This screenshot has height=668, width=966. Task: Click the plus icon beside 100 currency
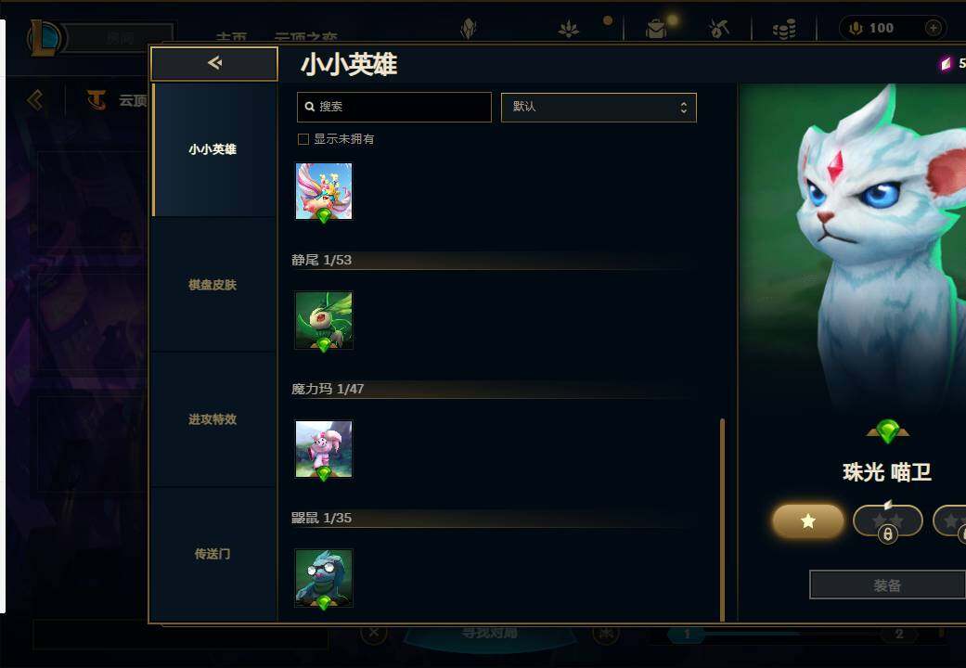click(934, 28)
